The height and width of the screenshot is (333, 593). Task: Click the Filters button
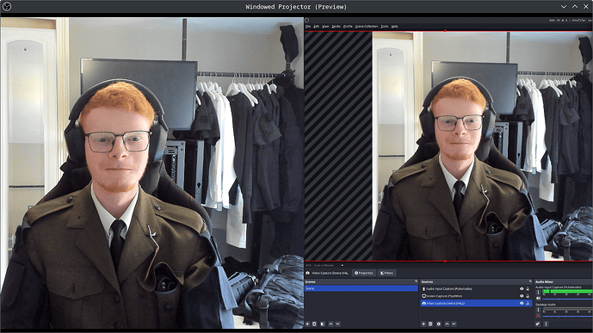click(386, 273)
